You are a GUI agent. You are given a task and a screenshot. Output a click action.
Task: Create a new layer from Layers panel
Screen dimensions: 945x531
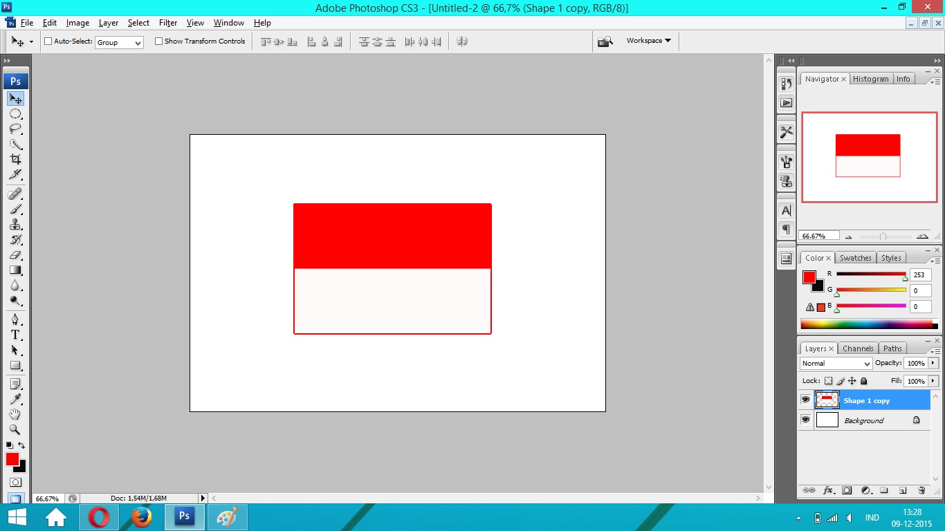click(x=903, y=490)
